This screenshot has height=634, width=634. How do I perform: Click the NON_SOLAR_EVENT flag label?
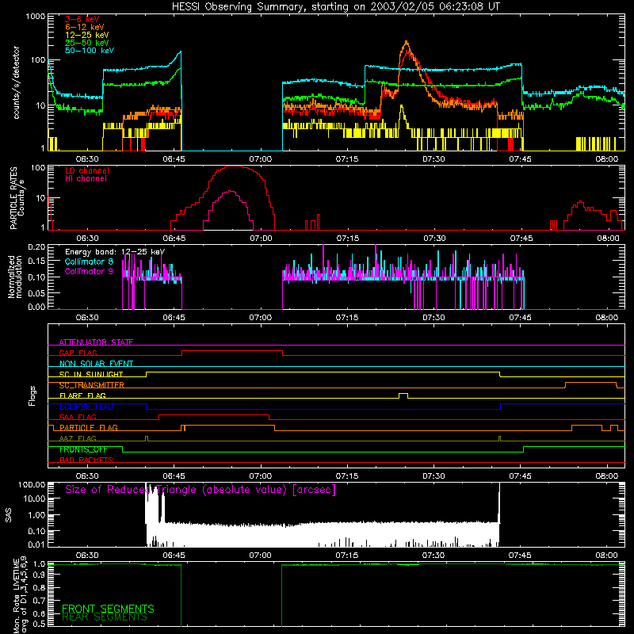[96, 364]
